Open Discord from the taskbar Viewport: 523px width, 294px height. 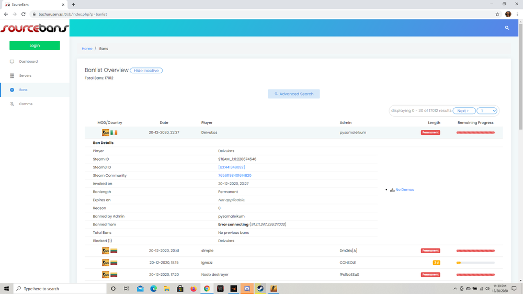[x=247, y=288]
